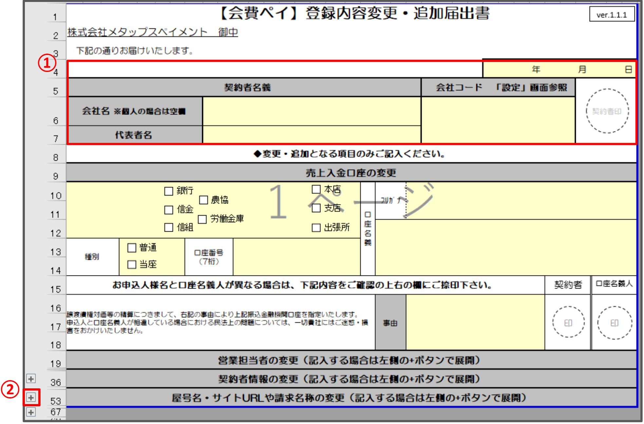Click the date field with 年月日
This screenshot has height=424, width=644.
(x=559, y=69)
